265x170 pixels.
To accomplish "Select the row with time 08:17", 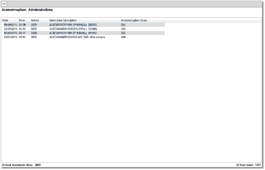I will 84,33.
